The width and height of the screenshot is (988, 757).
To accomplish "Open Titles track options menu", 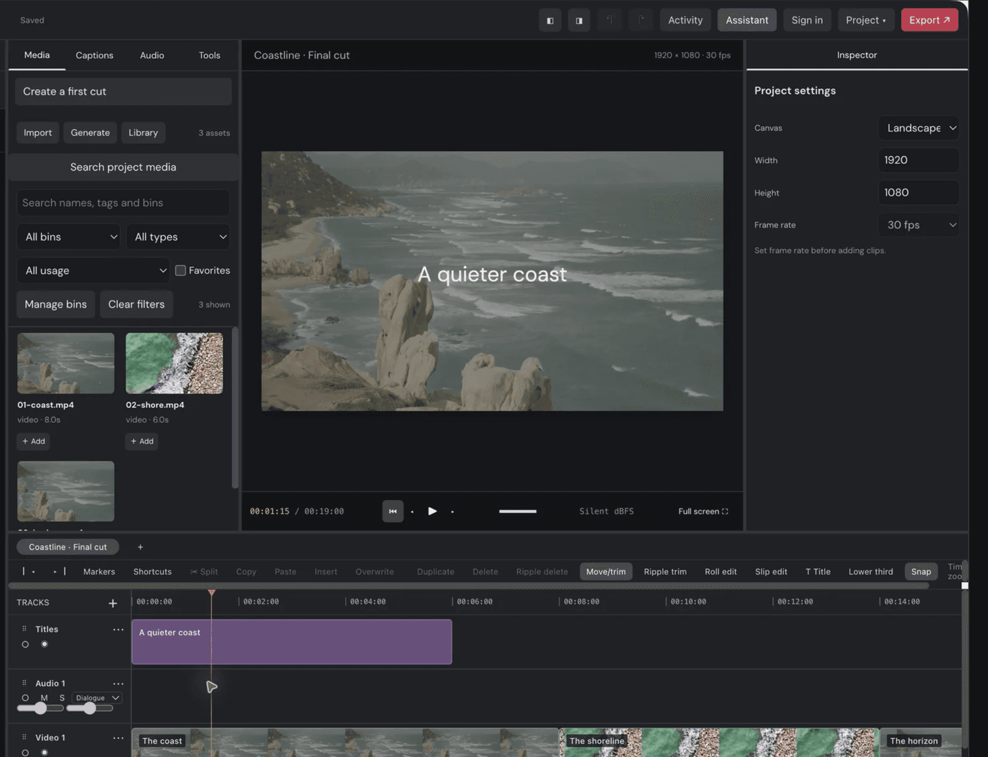I will pyautogui.click(x=118, y=629).
